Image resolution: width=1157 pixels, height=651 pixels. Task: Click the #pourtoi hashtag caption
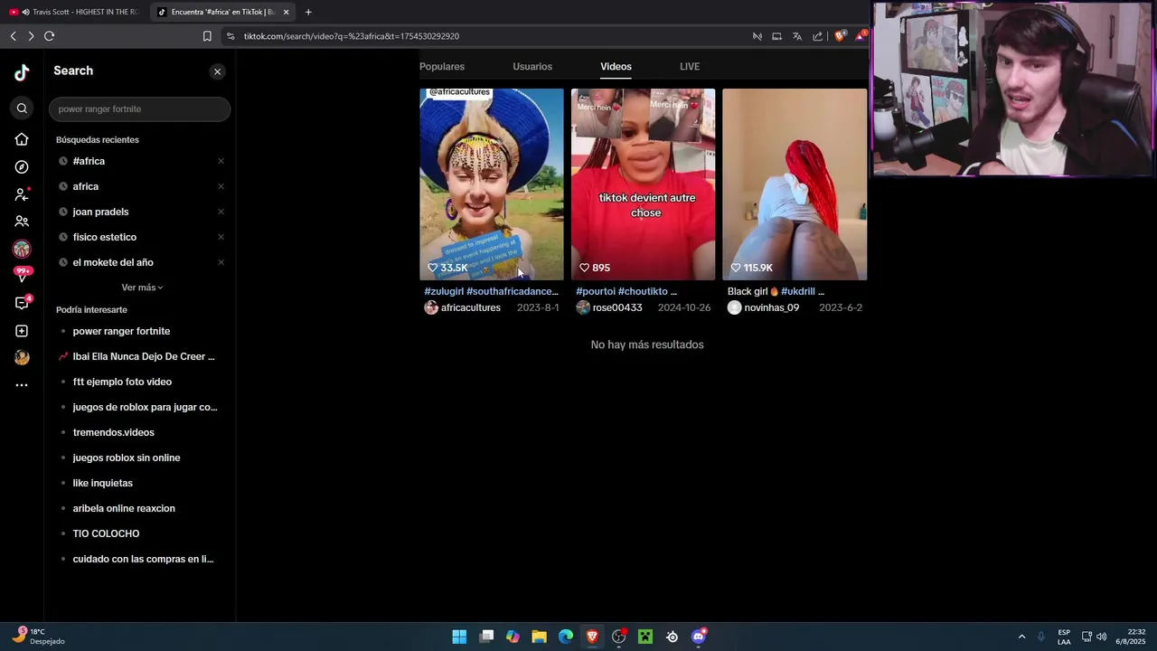coord(596,291)
